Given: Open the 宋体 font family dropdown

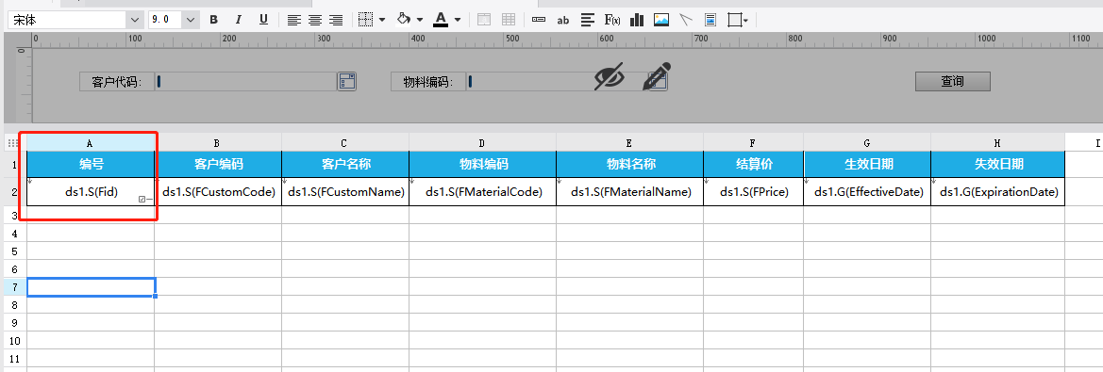Looking at the screenshot, I should click(x=136, y=20).
